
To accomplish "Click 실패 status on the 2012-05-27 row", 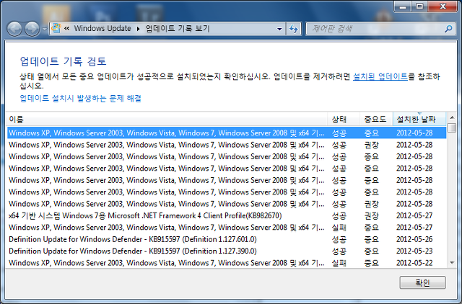I will point(339,228).
